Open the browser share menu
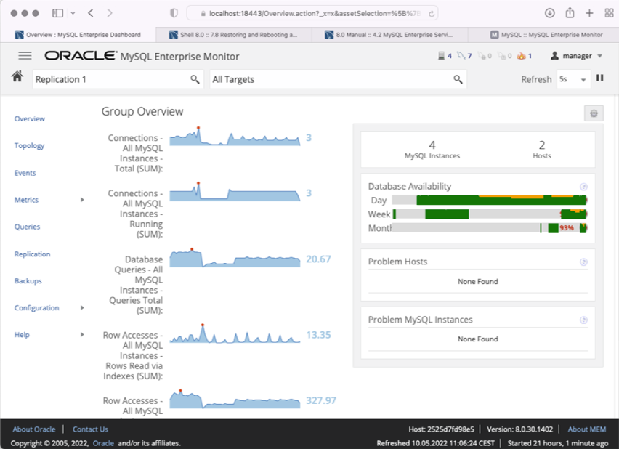The width and height of the screenshot is (619, 449). [x=570, y=13]
